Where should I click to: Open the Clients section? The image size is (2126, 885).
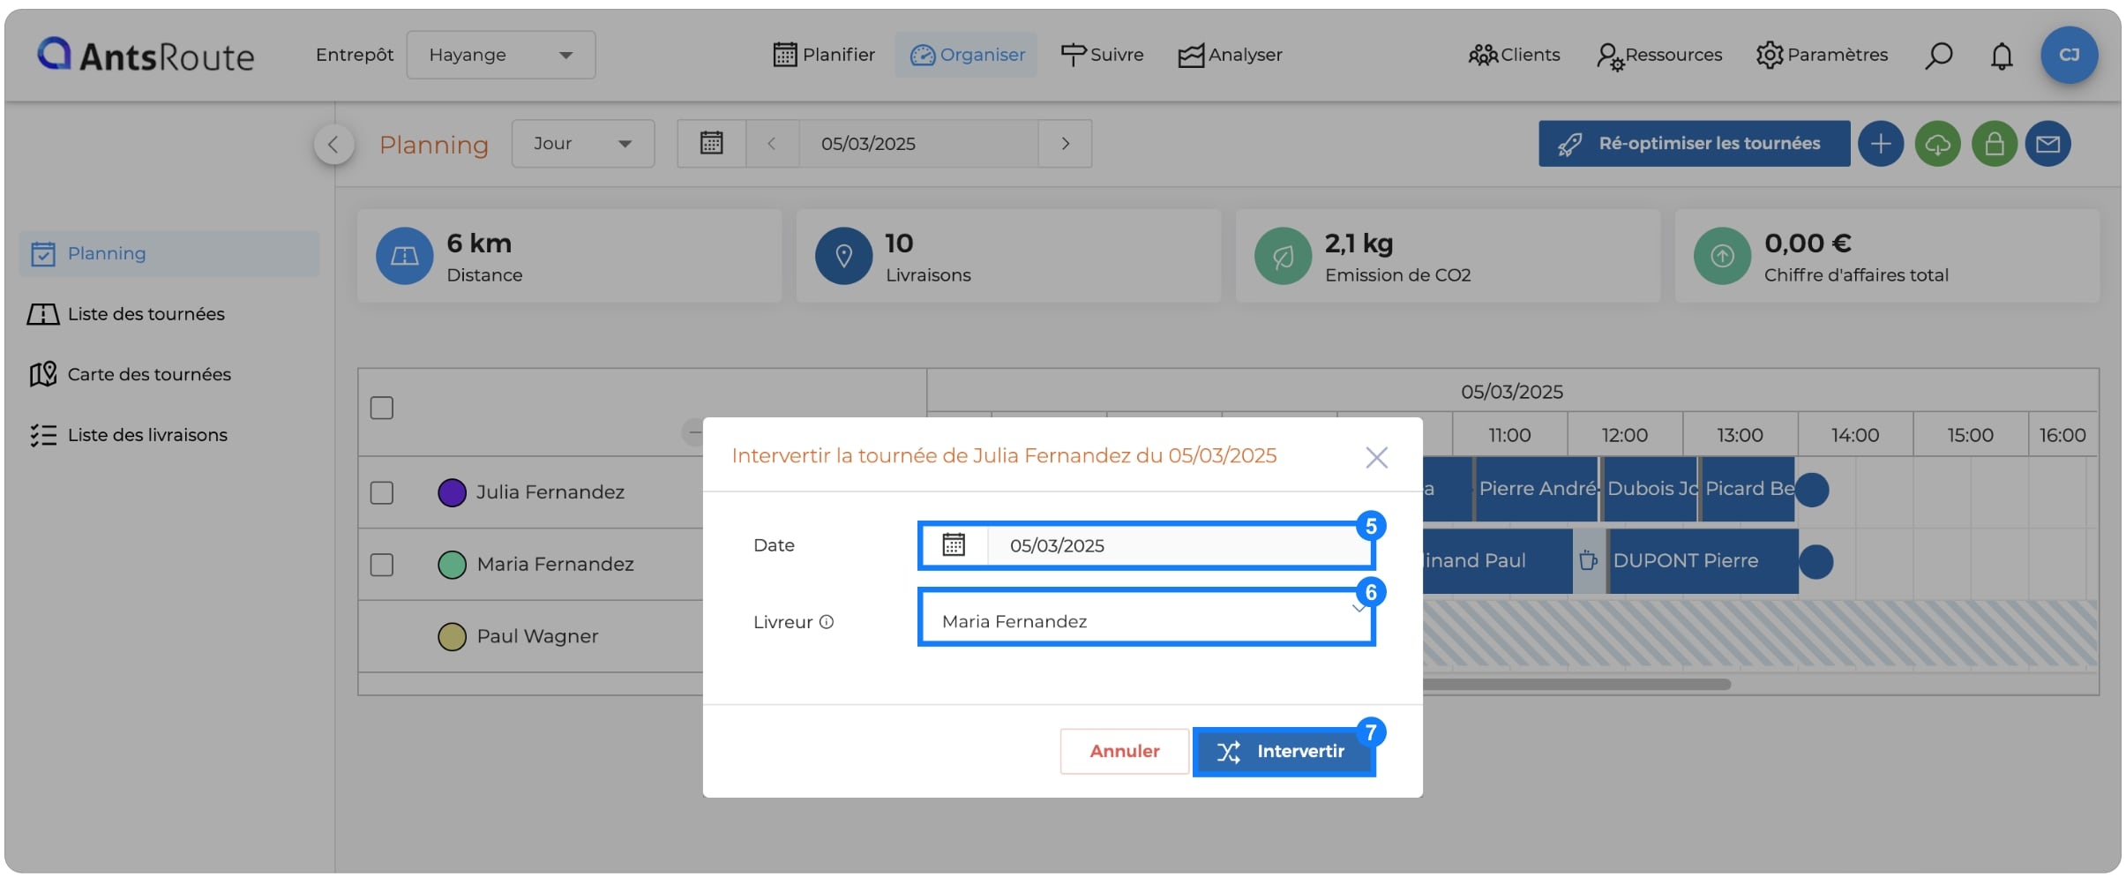1514,55
